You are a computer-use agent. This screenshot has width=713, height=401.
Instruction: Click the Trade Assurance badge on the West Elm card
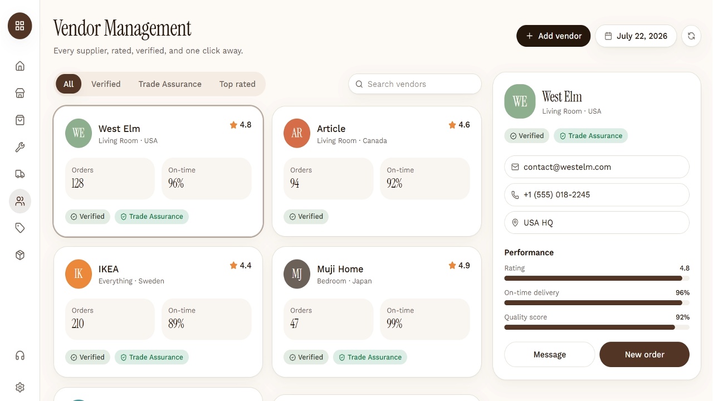152,217
